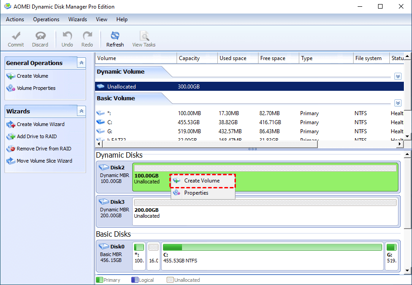Click the Move Volume Slice Wizard icon
The width and height of the screenshot is (412, 285).
[x=11, y=161]
